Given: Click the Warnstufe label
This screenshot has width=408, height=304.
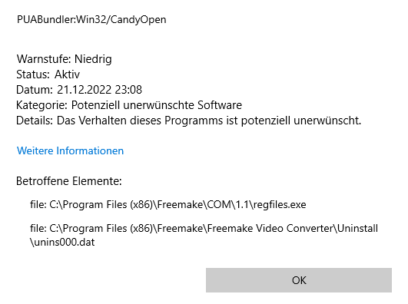Looking at the screenshot, I should coord(45,59).
